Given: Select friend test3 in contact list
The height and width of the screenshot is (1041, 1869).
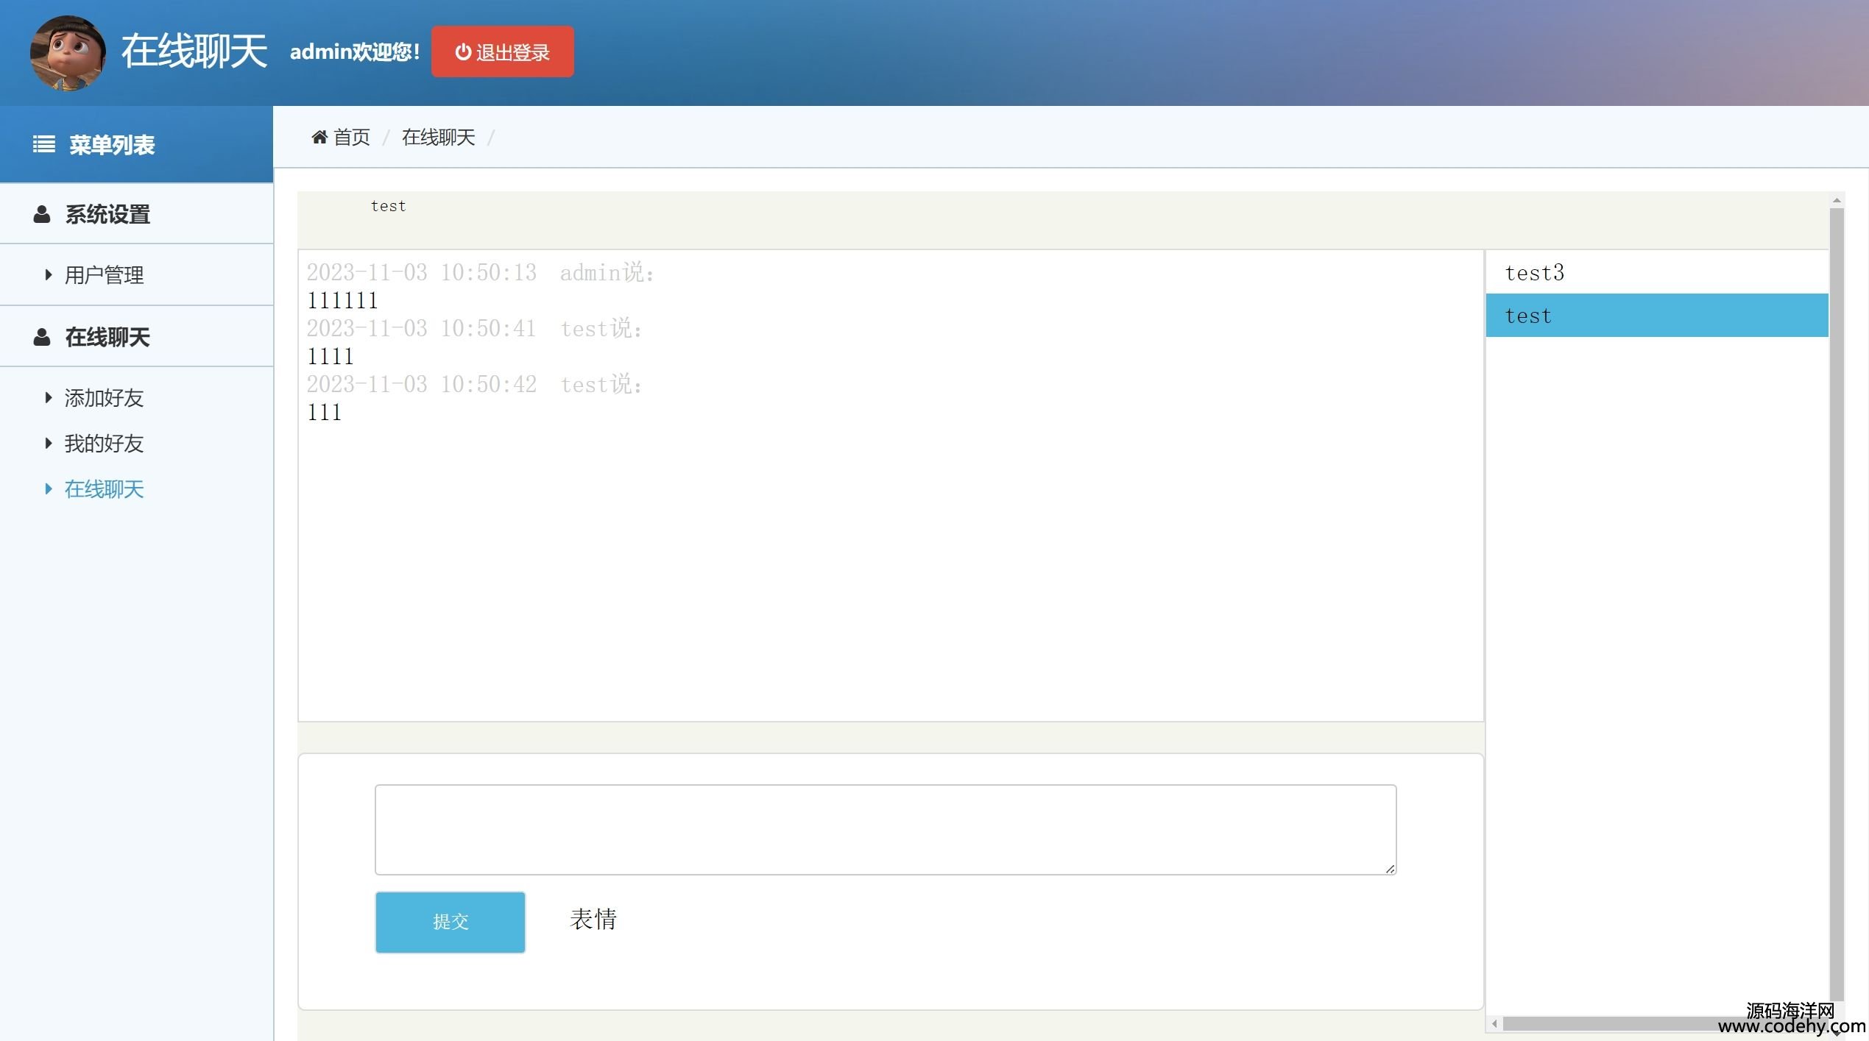Looking at the screenshot, I should pos(1534,273).
